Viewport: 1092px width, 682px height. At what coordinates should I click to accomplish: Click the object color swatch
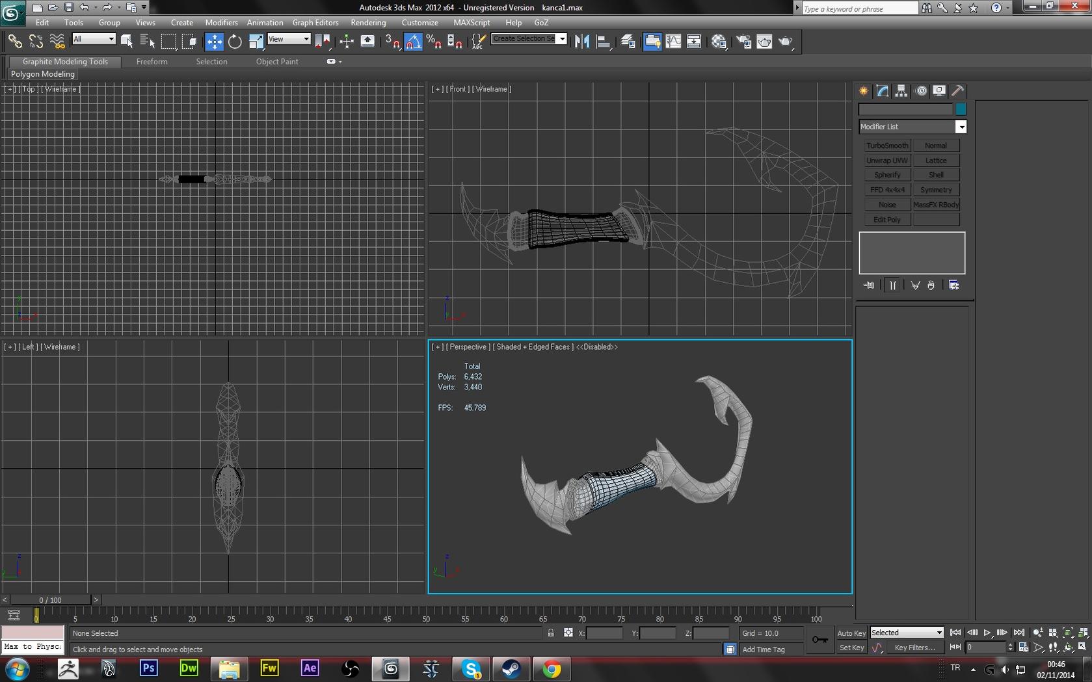pos(961,109)
